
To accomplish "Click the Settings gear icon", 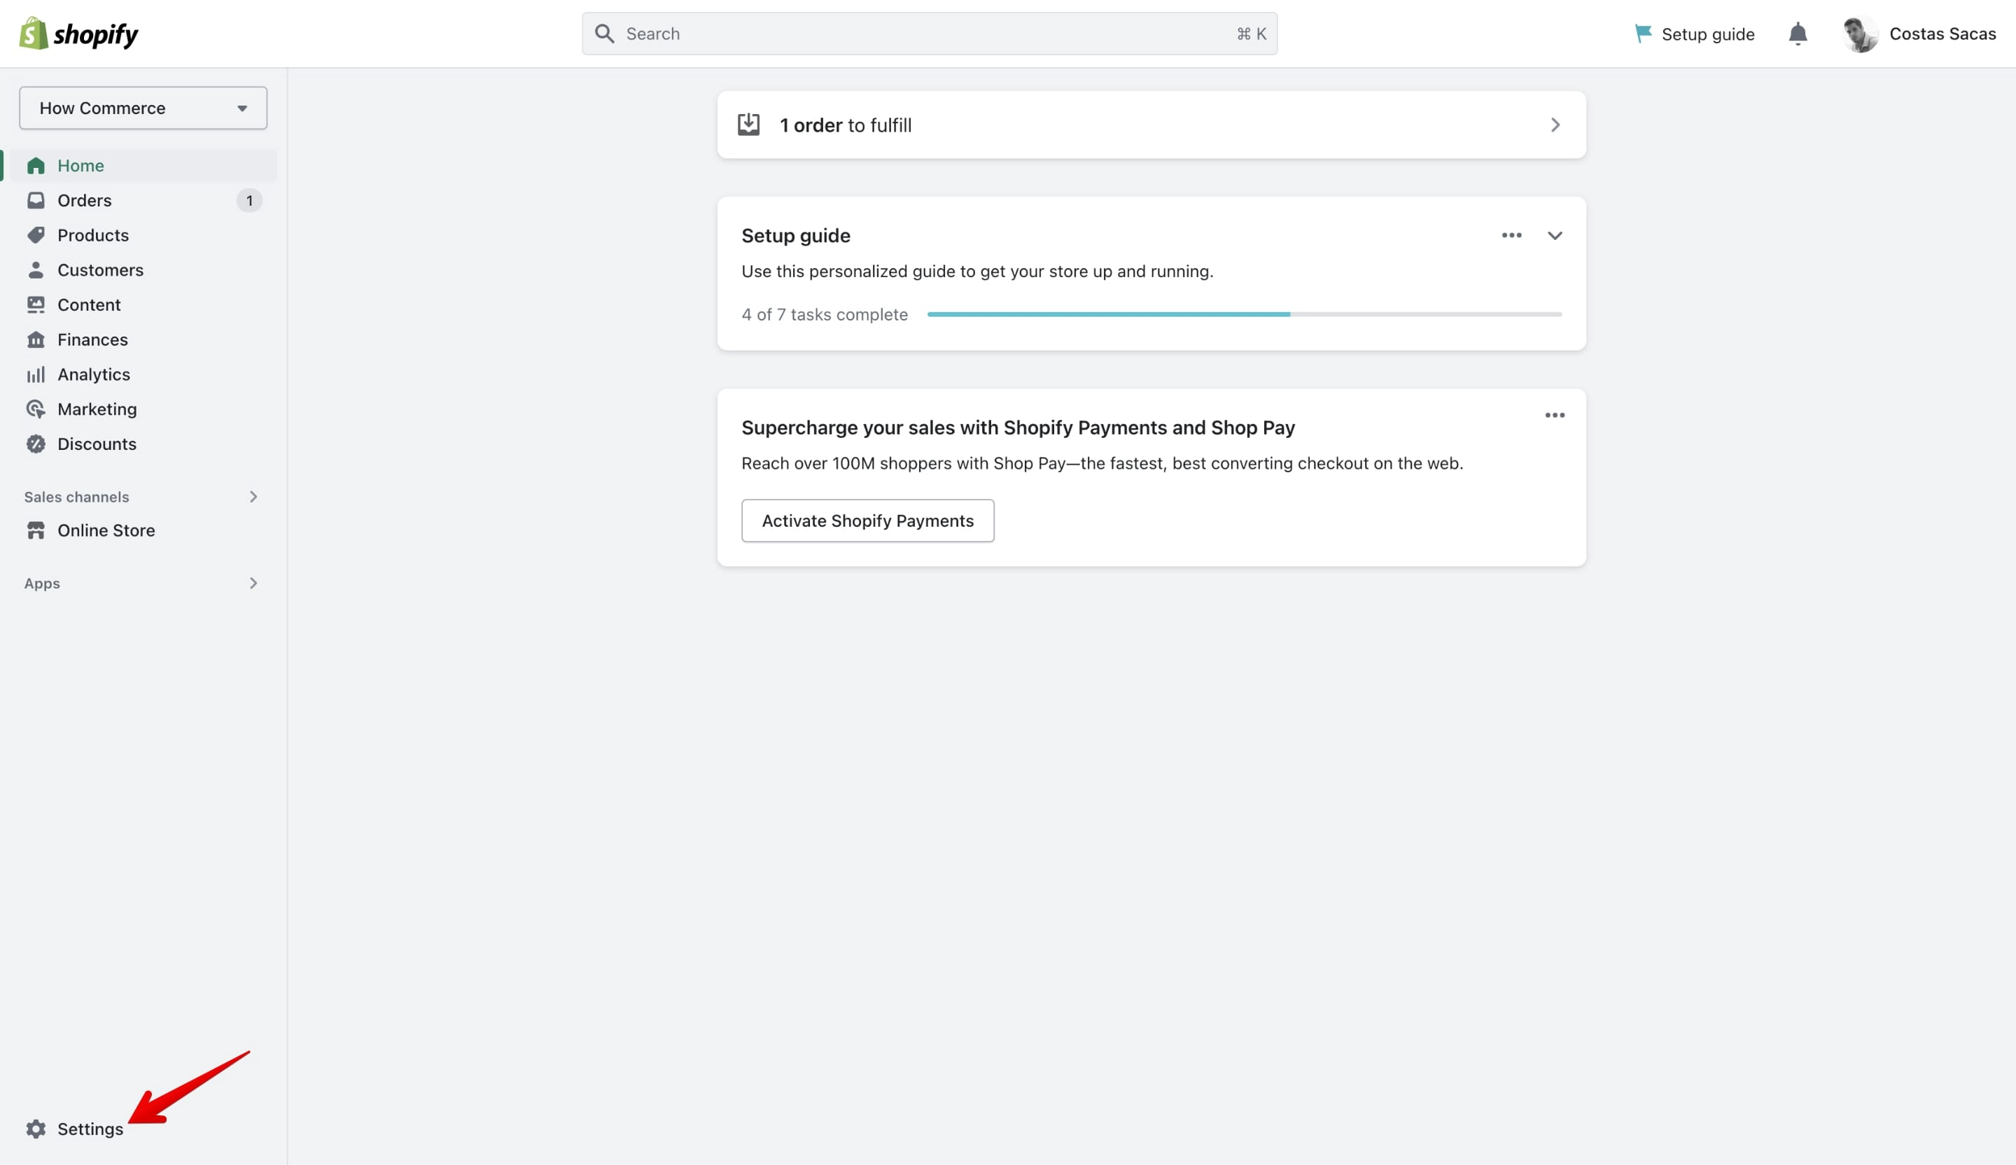I will [36, 1128].
